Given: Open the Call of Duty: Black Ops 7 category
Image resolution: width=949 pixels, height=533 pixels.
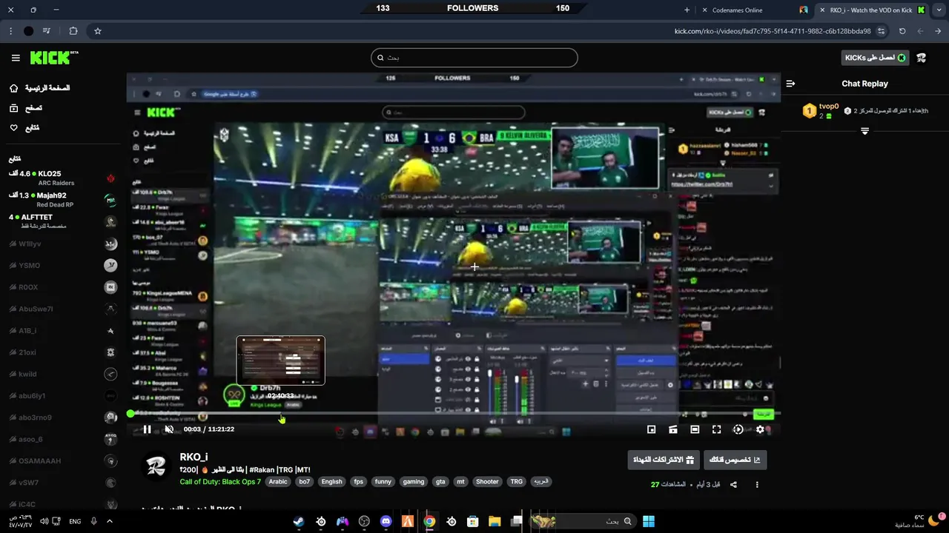Looking at the screenshot, I should click(220, 482).
